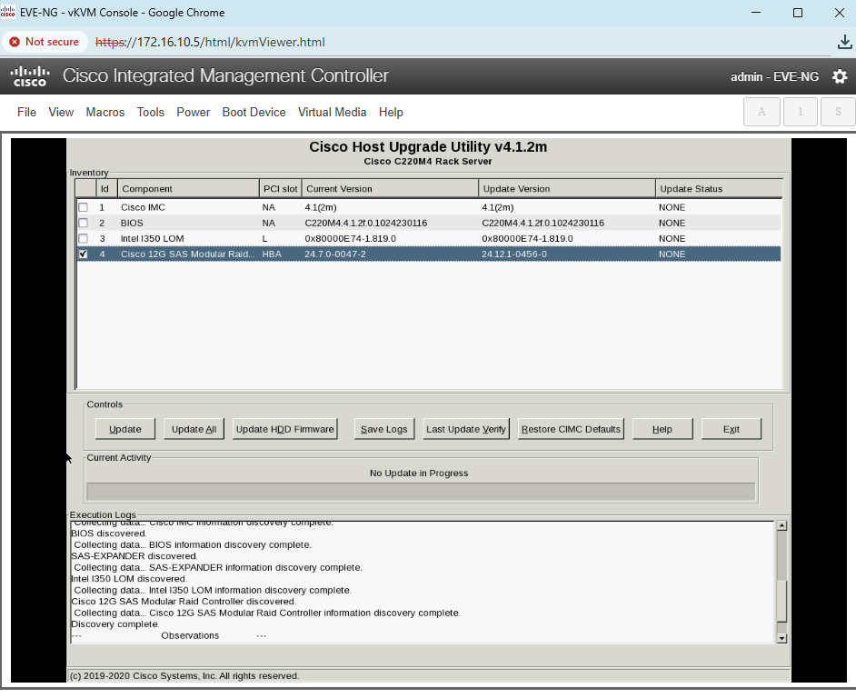Open the Macros menu
The height and width of the screenshot is (698, 856).
(105, 112)
